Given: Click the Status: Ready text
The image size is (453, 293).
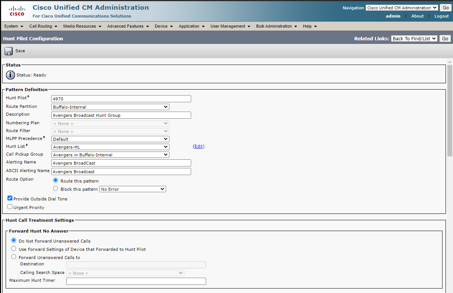Looking at the screenshot, I should point(31,75).
